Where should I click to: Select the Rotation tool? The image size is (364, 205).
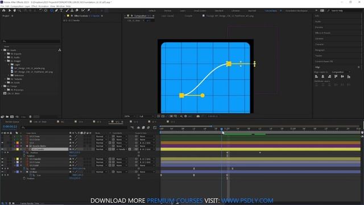click(41, 10)
